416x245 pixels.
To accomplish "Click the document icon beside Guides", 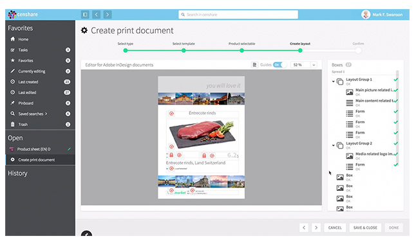I will [254, 65].
